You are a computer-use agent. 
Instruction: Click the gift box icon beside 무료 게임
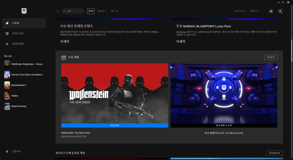[x=64, y=57]
